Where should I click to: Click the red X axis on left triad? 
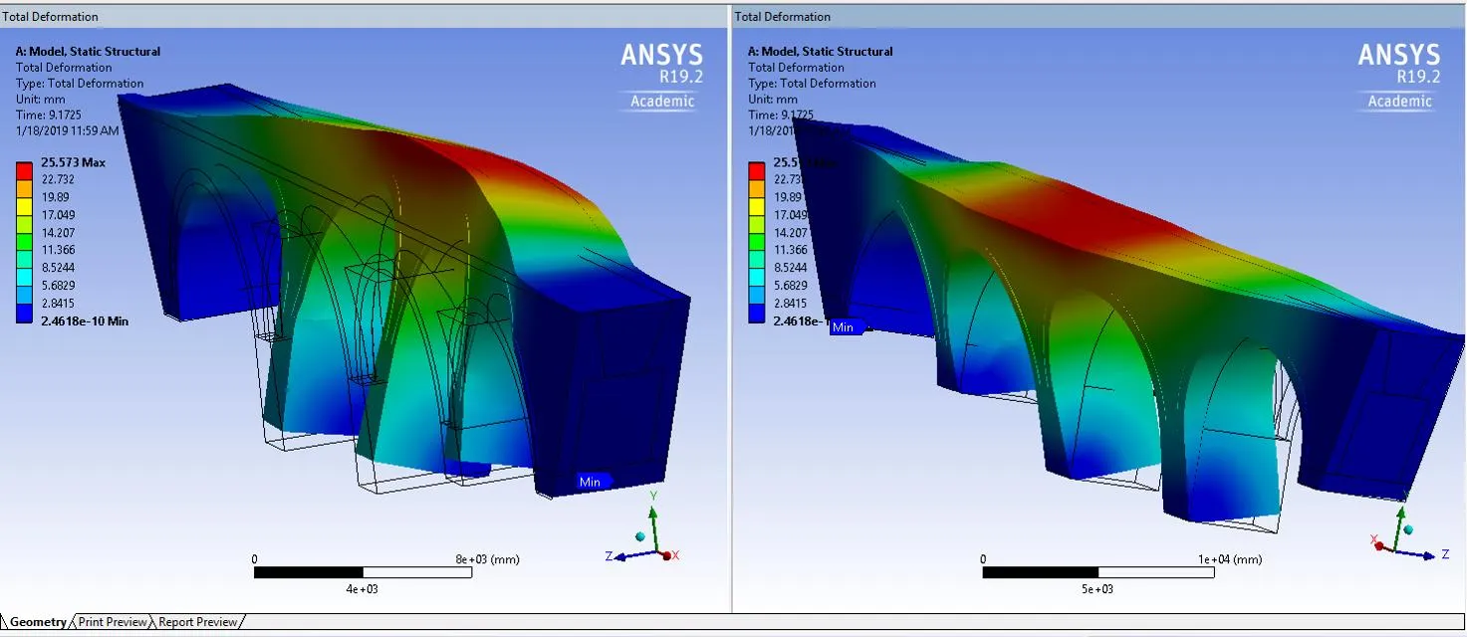click(667, 554)
